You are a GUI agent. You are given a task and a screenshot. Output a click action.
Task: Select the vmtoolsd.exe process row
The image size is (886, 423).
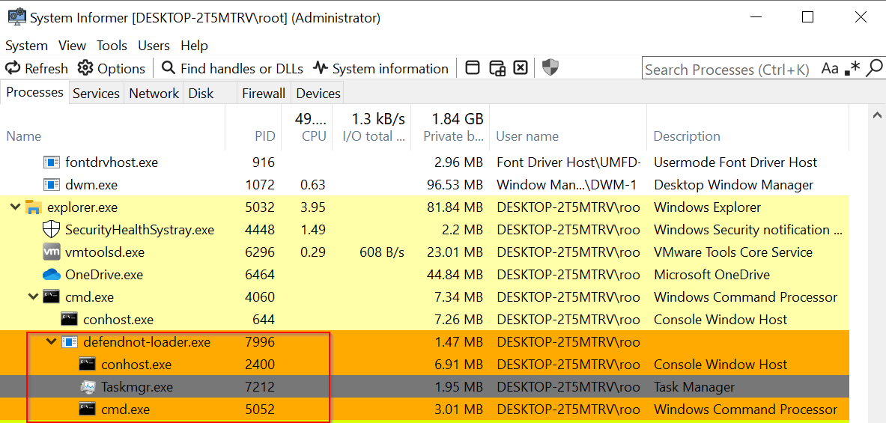tap(425, 252)
